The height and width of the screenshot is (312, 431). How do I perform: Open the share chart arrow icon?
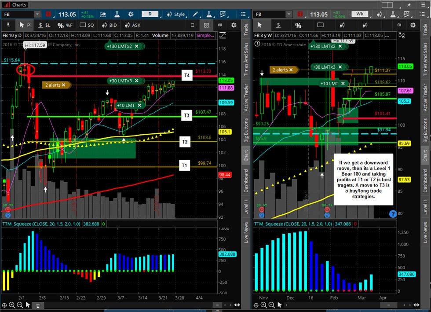[x=103, y=15]
